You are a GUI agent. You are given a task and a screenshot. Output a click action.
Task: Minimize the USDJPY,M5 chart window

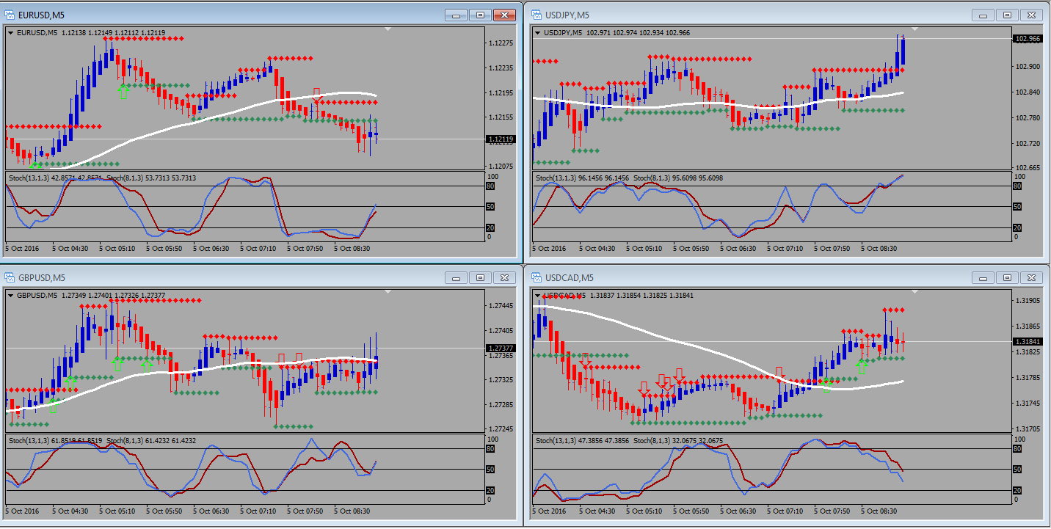point(983,15)
